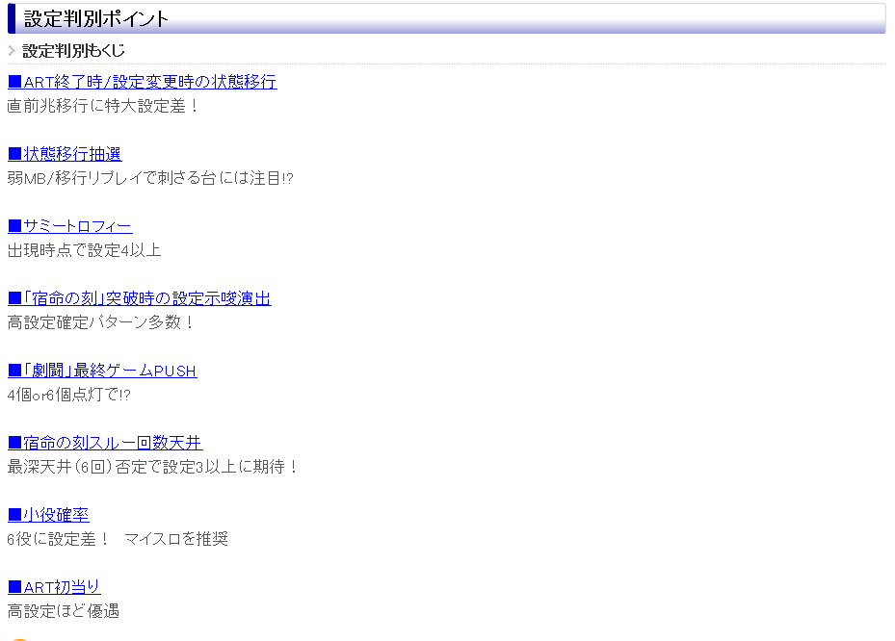Click the text 最深天井(6回)否定で設定3以上に期待！
The width and height of the screenshot is (895, 641).
point(152,467)
